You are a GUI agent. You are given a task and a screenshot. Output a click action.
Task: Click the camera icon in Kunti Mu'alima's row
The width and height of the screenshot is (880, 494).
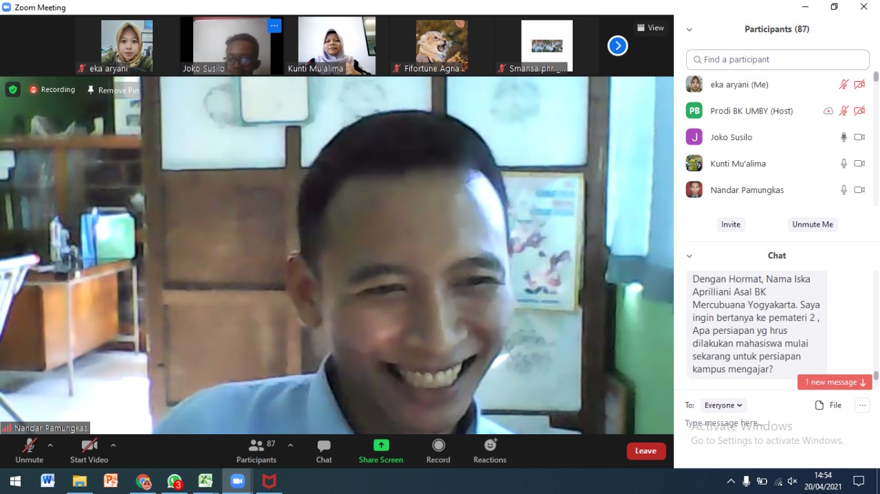859,164
